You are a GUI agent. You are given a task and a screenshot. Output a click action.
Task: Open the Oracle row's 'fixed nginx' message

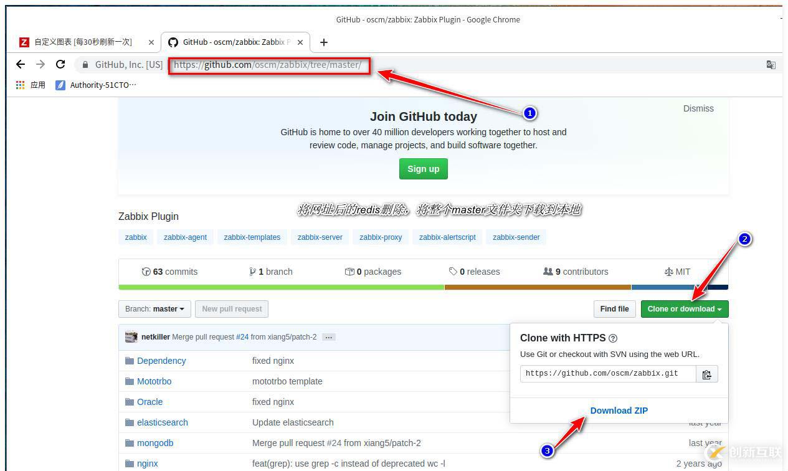[x=273, y=402]
